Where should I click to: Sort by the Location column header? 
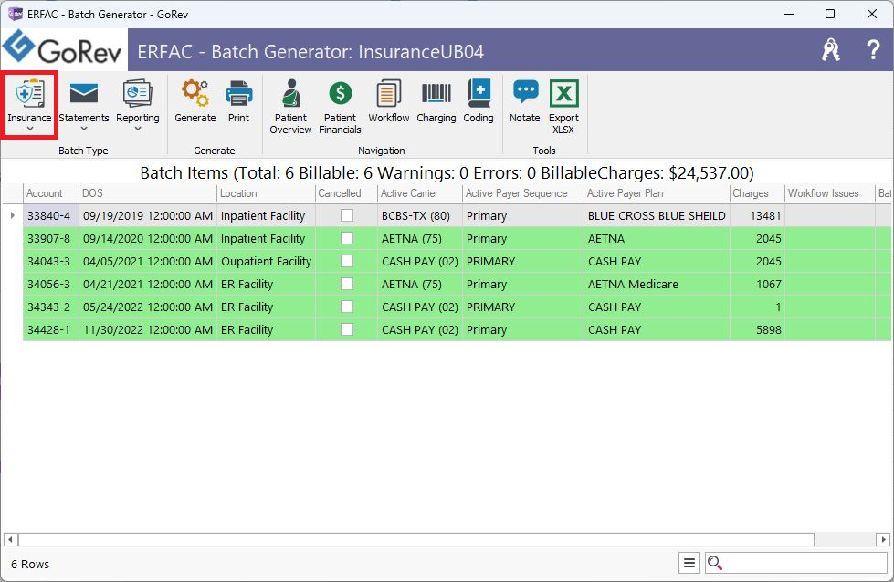tap(266, 193)
